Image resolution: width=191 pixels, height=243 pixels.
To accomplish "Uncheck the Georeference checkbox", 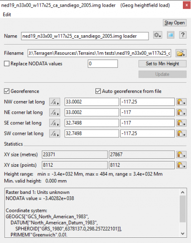I will (7, 91).
